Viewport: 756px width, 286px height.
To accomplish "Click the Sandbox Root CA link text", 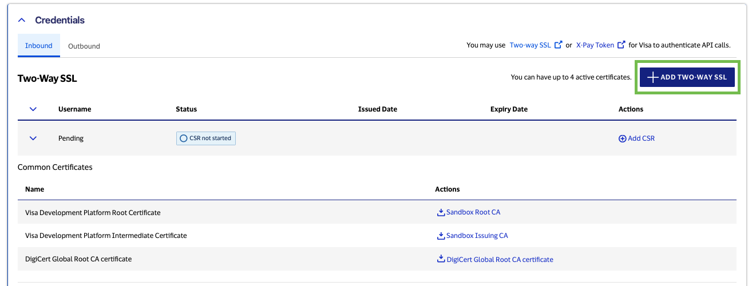I will tap(473, 212).
